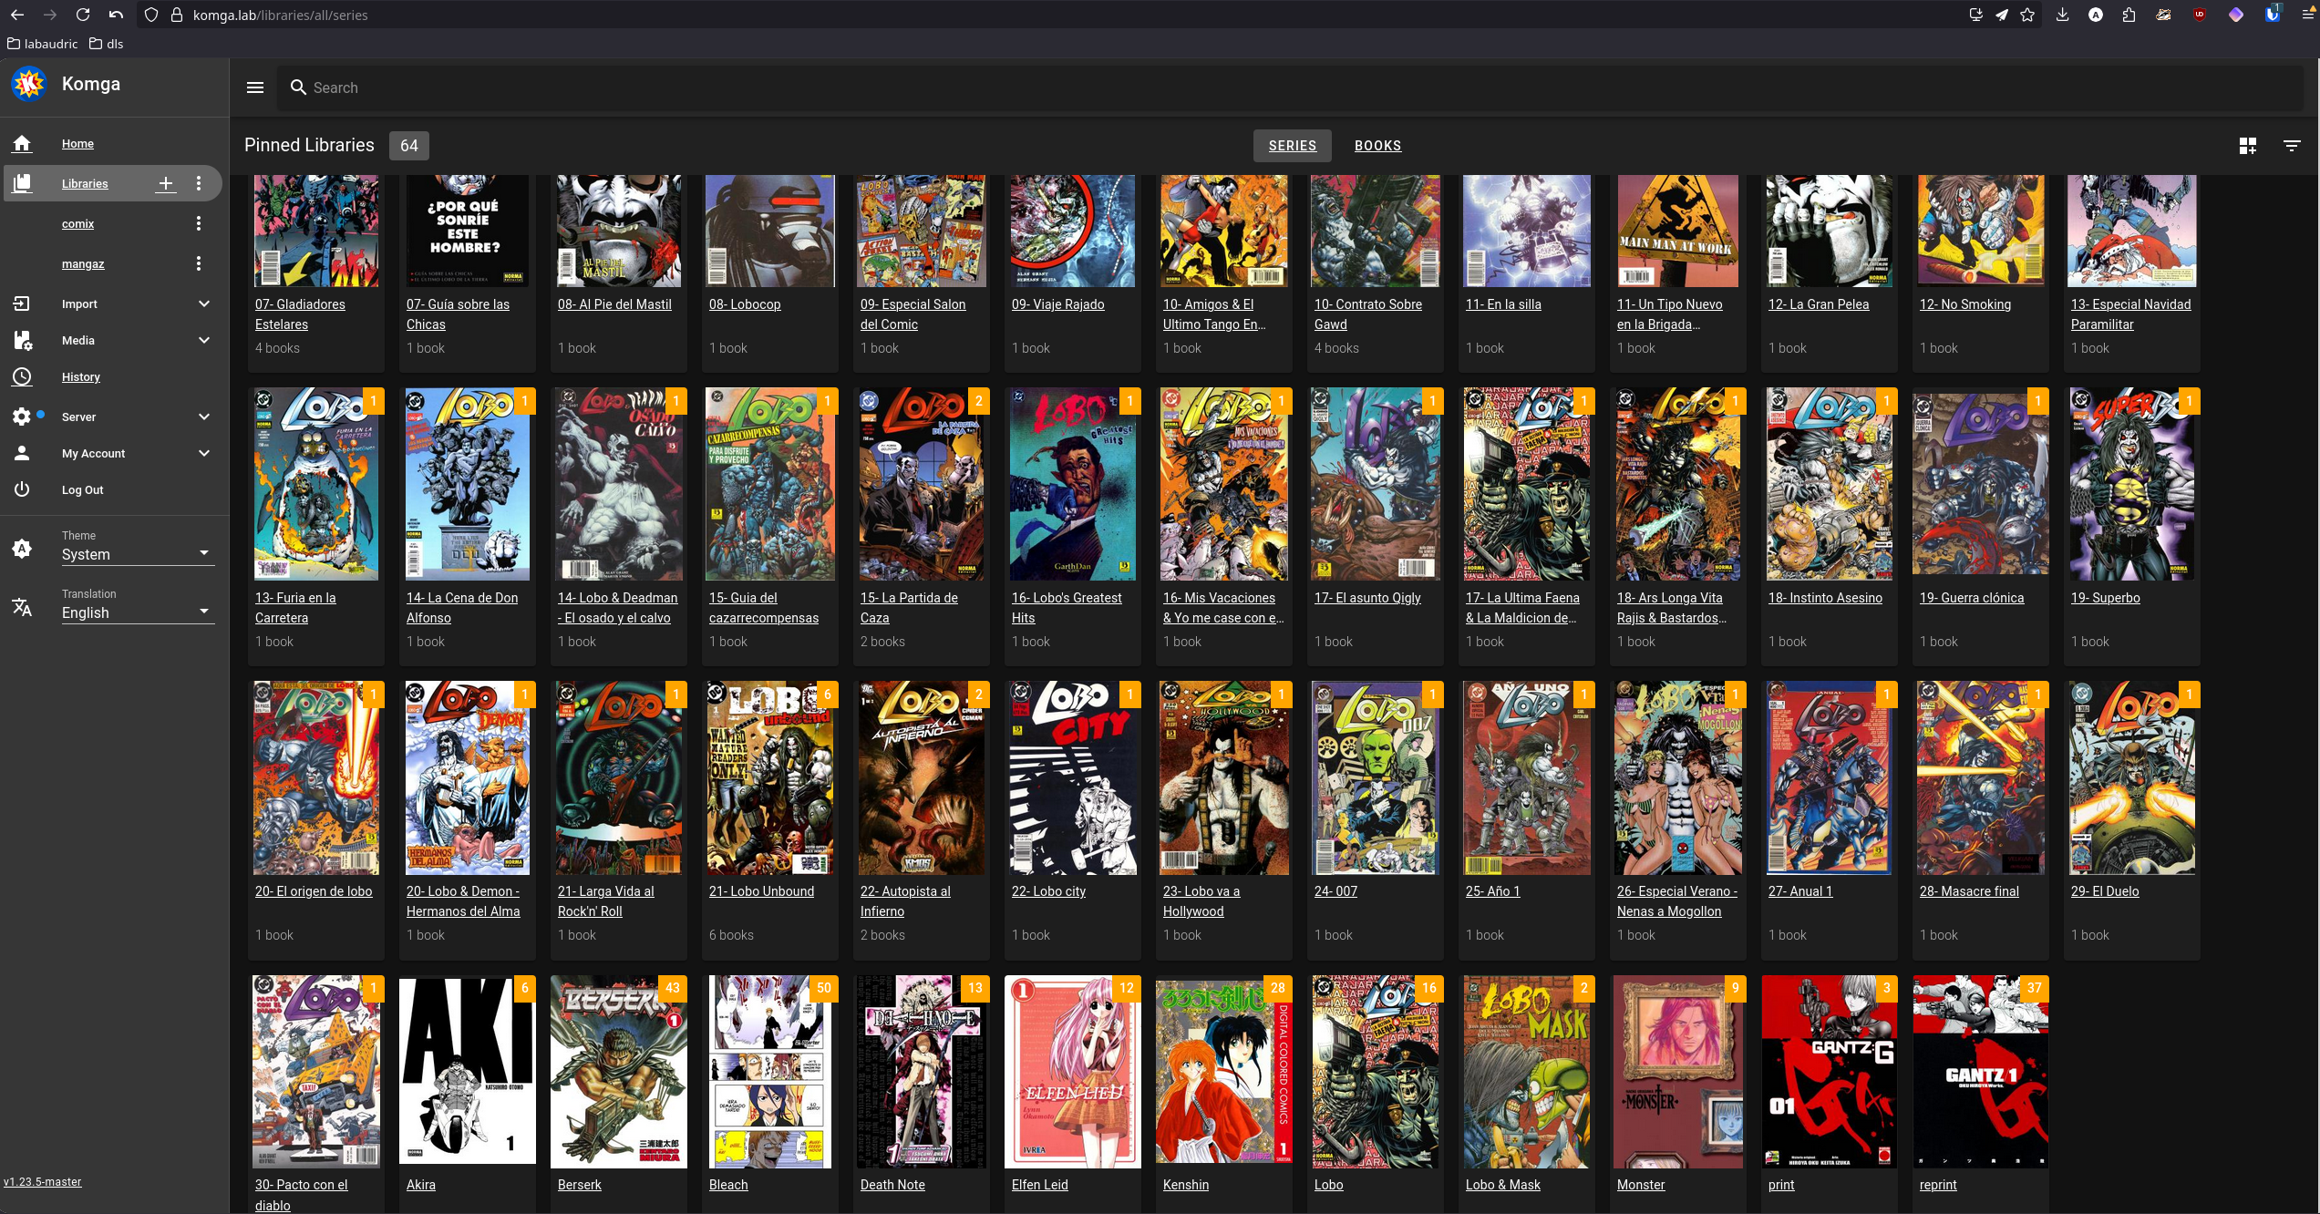Open the comix library options menu
Image resolution: width=2320 pixels, height=1214 pixels.
click(199, 223)
